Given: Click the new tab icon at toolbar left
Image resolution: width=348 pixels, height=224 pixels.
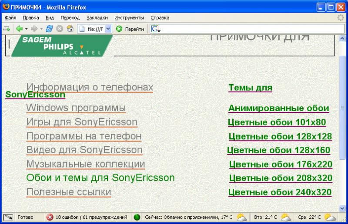Looking at the screenshot, I should click(x=7, y=29).
